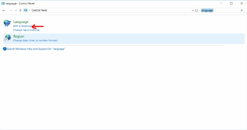Click the Region globe and clock icon

[x=7, y=38]
